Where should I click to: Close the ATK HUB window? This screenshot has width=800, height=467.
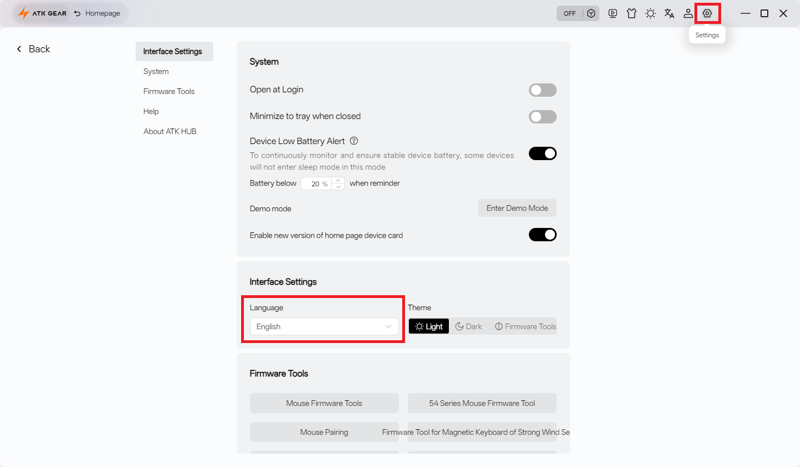pos(783,13)
